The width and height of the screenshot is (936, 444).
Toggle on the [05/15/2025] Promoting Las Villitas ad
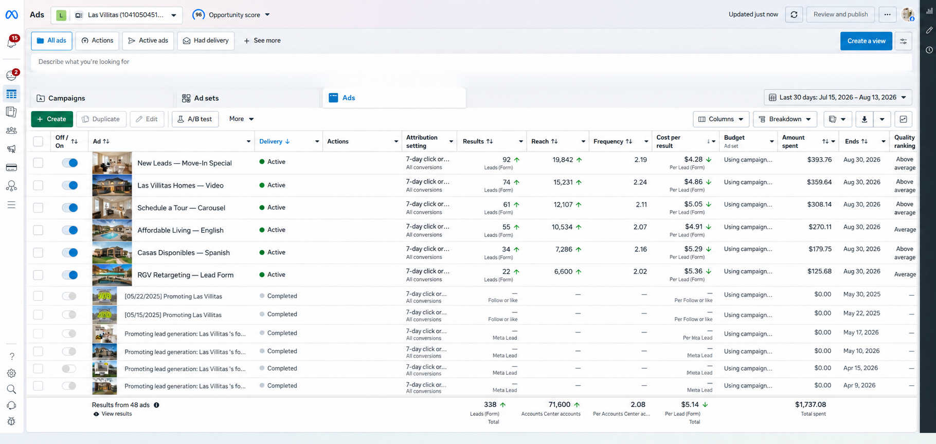69,314
